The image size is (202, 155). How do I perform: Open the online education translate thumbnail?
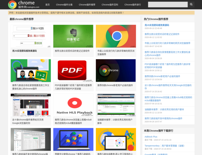(x=116, y=139)
